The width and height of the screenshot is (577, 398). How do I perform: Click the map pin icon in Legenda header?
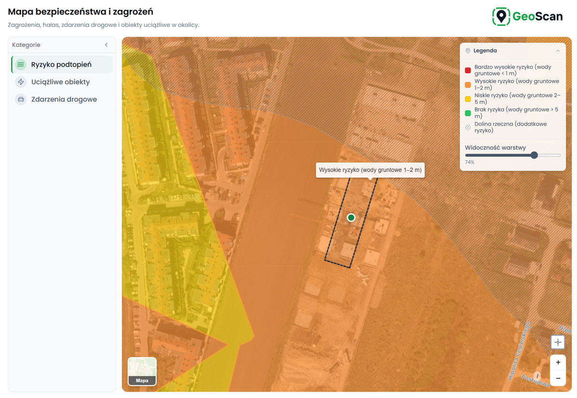click(468, 51)
